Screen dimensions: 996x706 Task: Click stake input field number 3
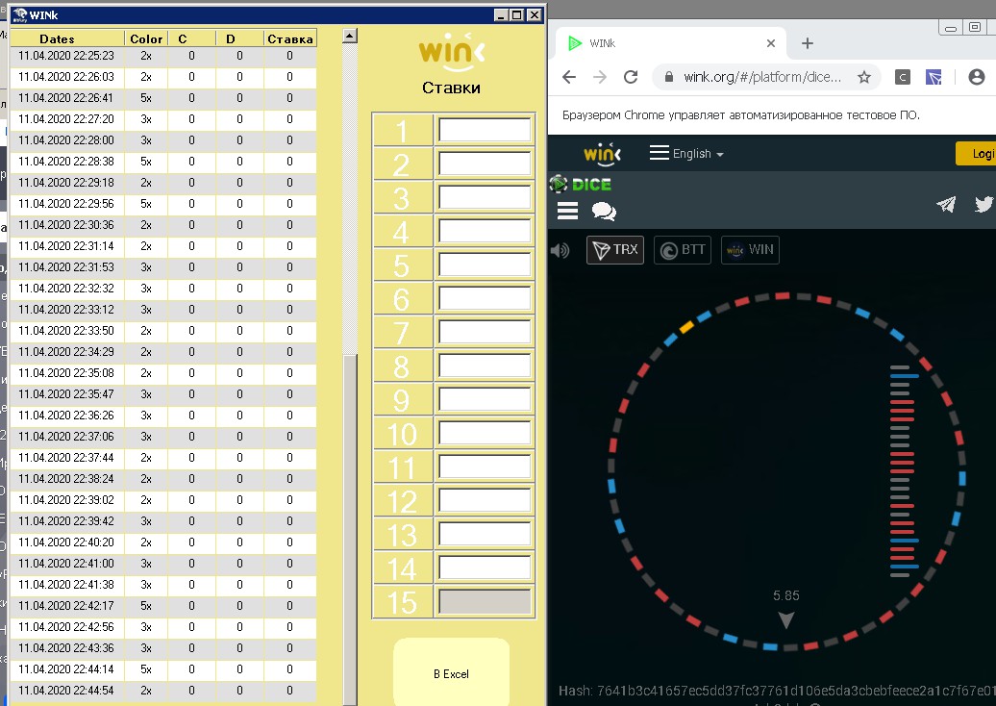485,197
